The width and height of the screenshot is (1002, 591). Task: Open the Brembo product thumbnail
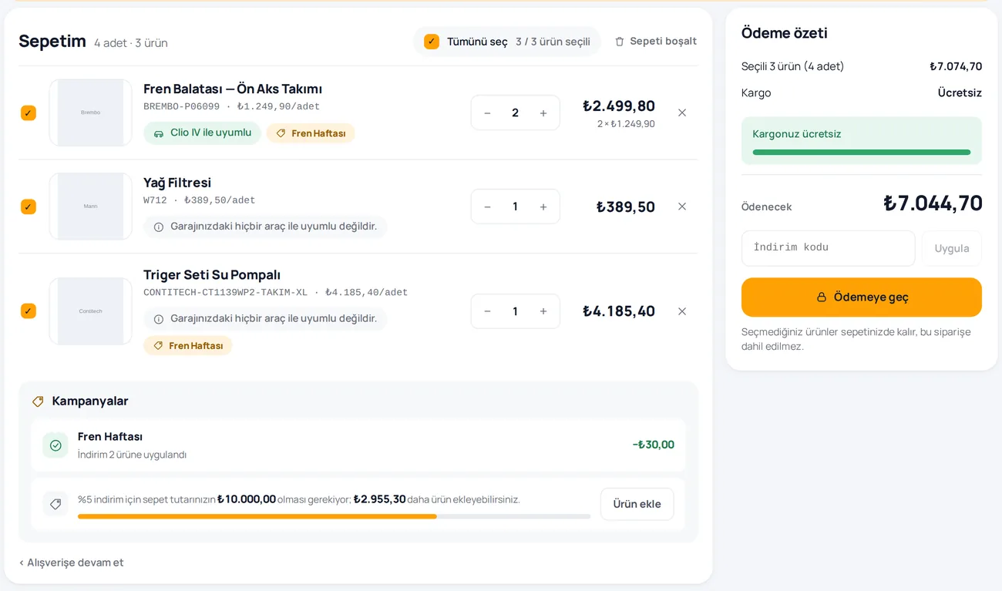[x=91, y=112]
